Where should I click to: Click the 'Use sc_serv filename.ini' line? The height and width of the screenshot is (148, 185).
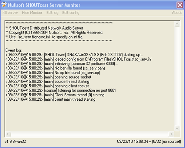[x=44, y=37]
